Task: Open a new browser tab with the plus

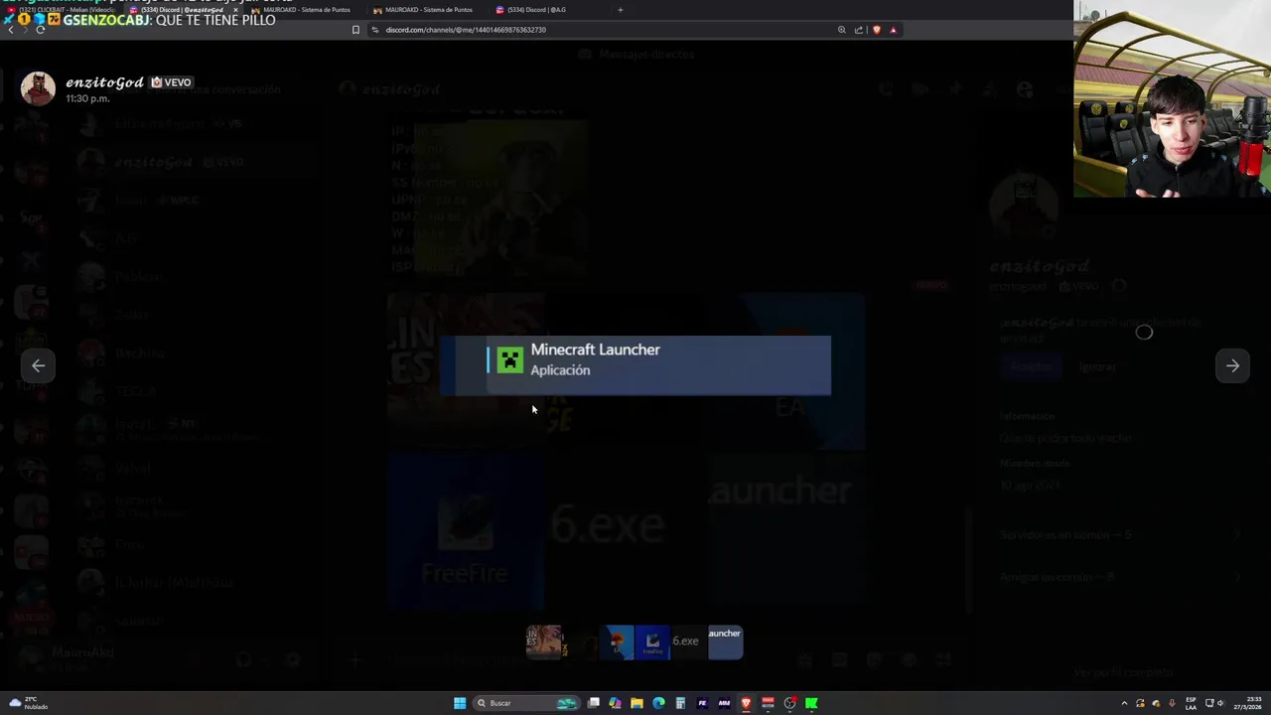Action: tap(621, 10)
